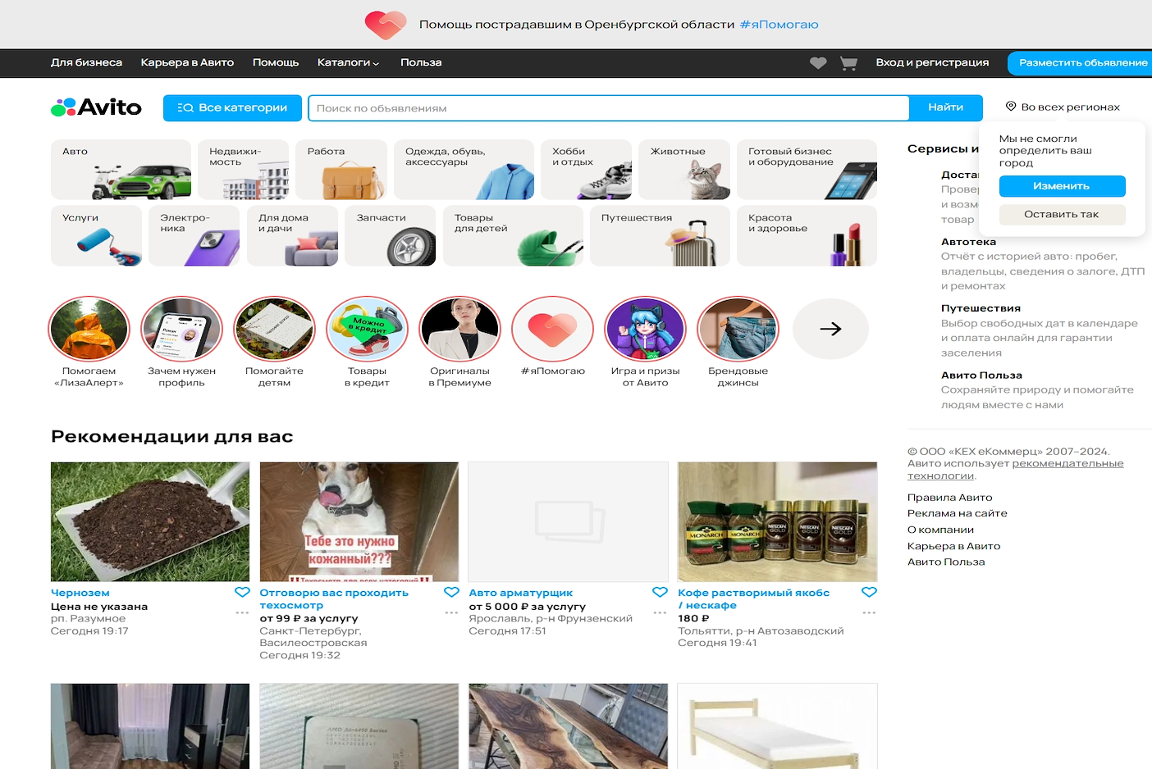Open more options for Кофе растворимый listing
The height and width of the screenshot is (769, 1152).
pos(870,612)
